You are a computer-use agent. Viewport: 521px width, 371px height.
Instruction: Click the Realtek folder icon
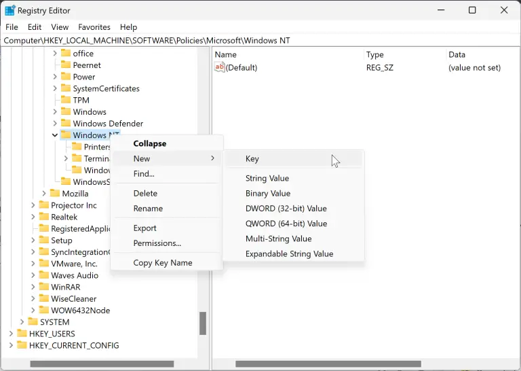(44, 217)
